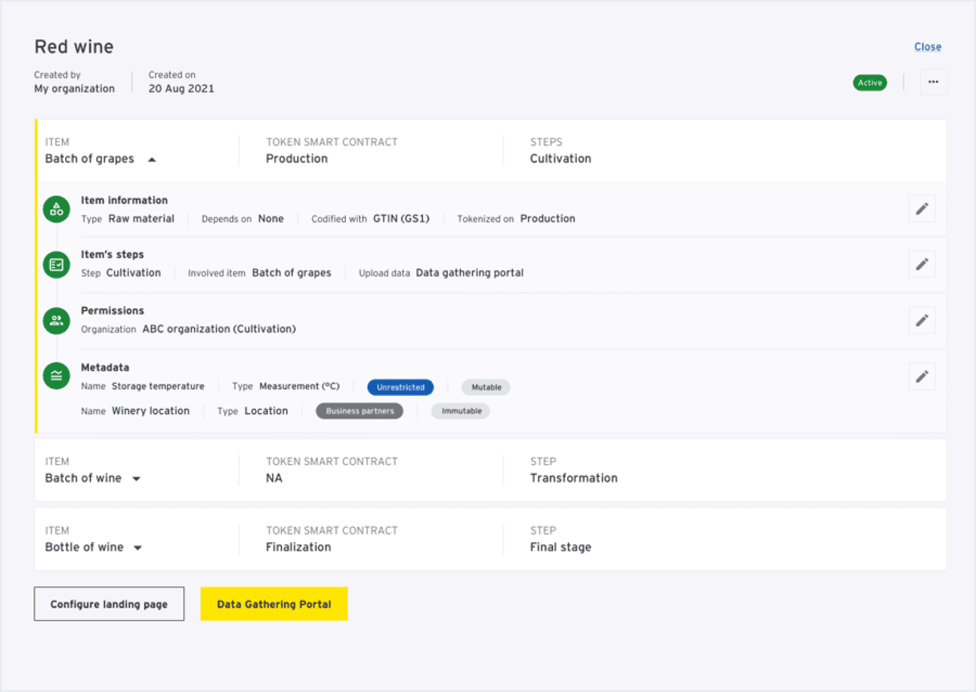
Task: Open the Data Gathering Portal
Action: click(x=274, y=604)
